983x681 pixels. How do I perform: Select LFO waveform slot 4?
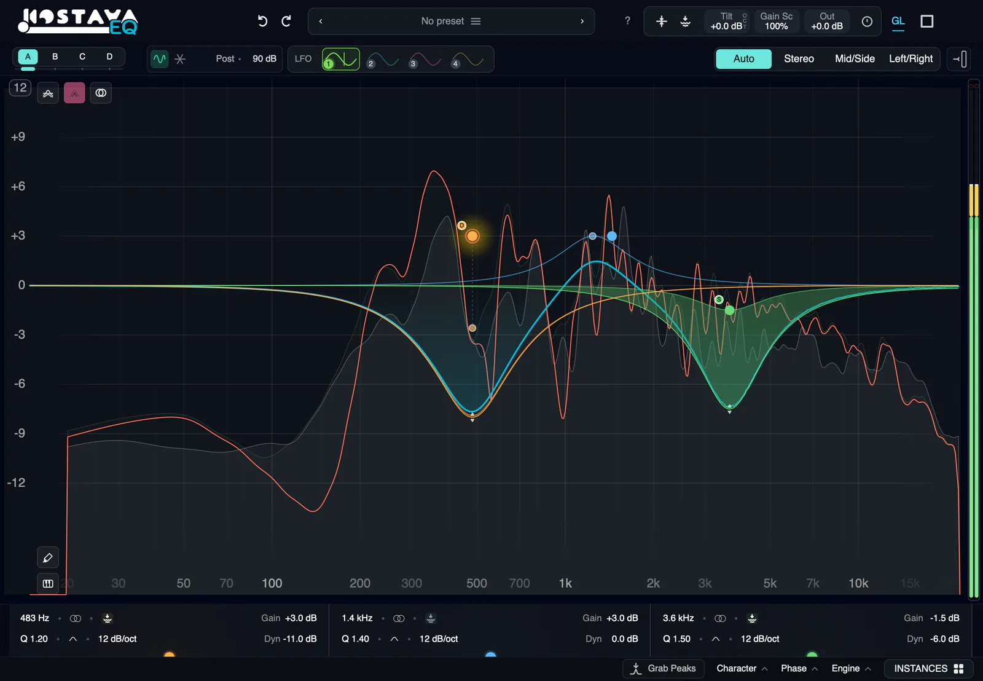point(468,60)
